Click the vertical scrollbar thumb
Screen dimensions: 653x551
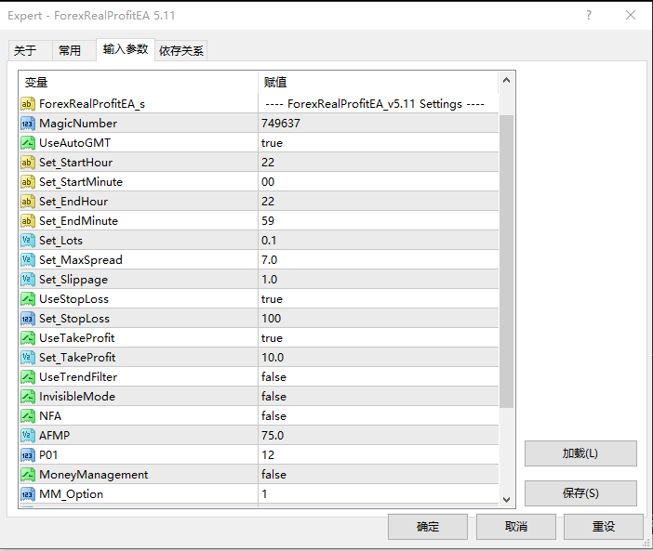[507, 260]
